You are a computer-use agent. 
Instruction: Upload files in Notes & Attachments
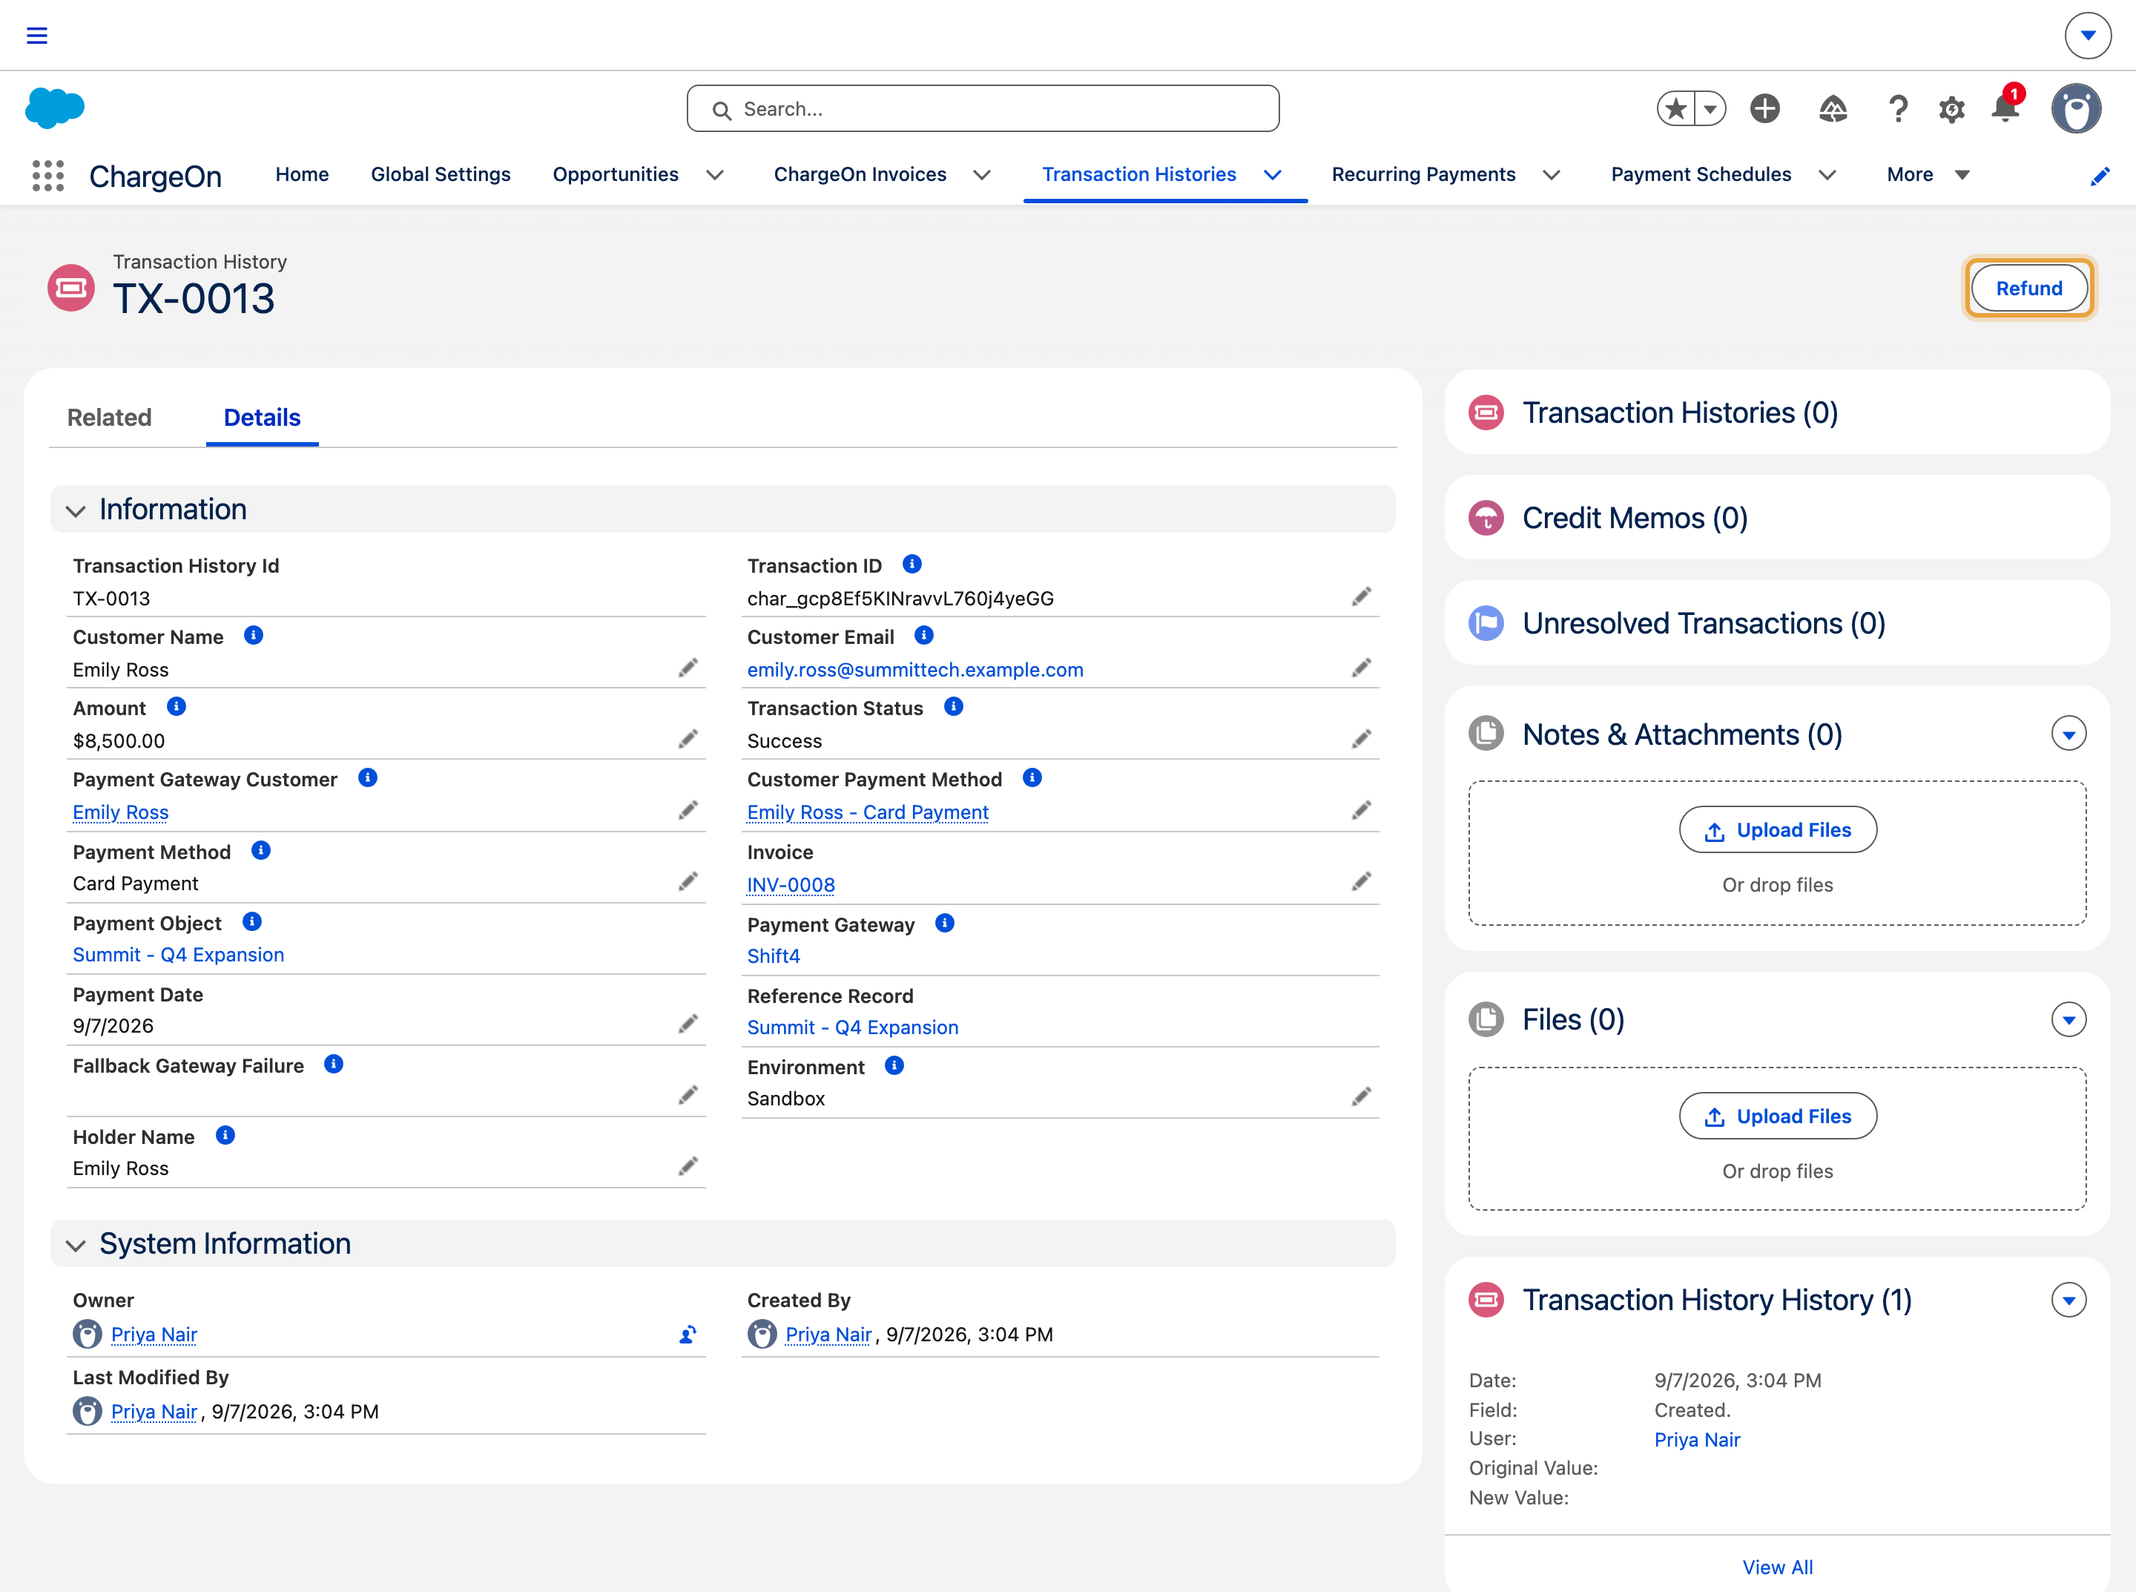[x=1778, y=829]
